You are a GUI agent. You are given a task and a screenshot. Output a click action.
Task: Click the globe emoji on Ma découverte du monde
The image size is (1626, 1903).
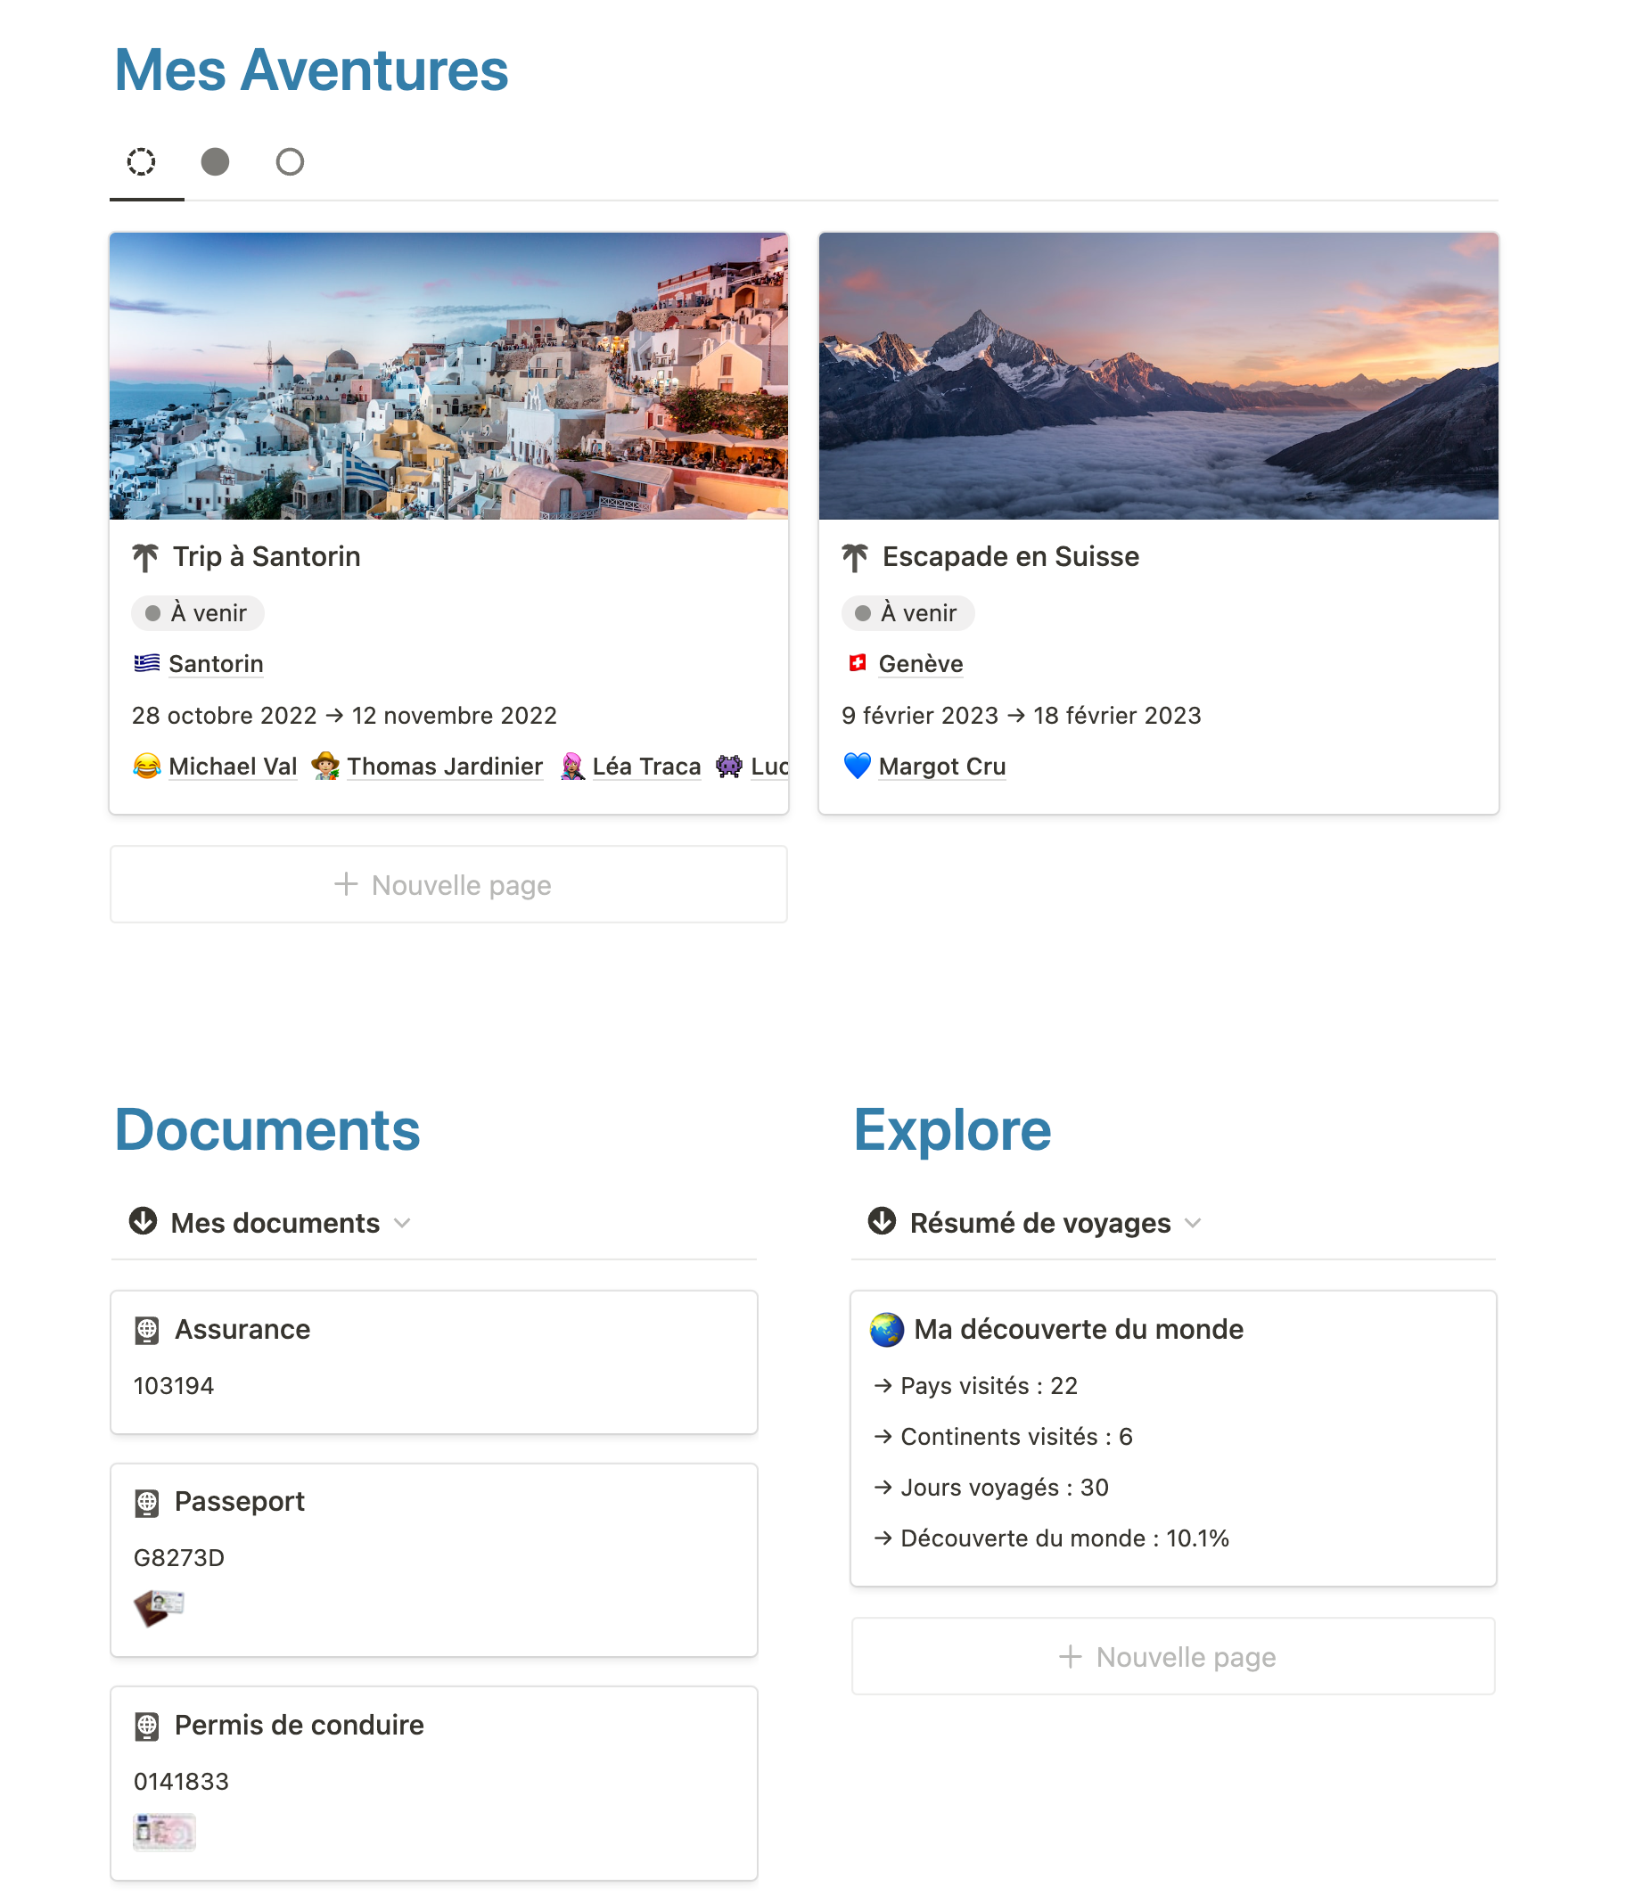tap(886, 1330)
